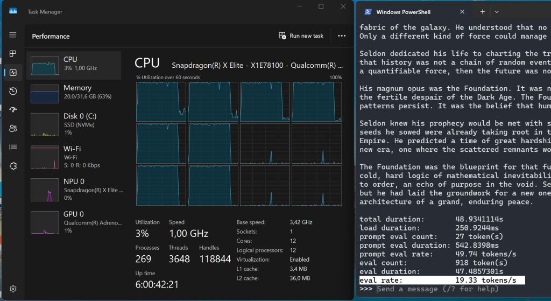
Task: Expand the terminal profile dropdown chevron
Action: click(497, 12)
